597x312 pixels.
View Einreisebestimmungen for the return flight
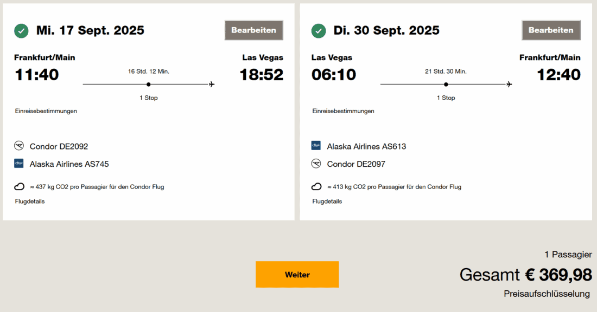click(x=343, y=111)
